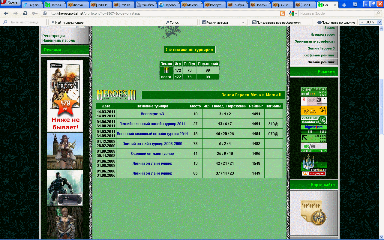This screenshot has width=384, height=240.
Task: Open the Оффлайн рейтинг sidebar link
Action: pyautogui.click(x=319, y=55)
